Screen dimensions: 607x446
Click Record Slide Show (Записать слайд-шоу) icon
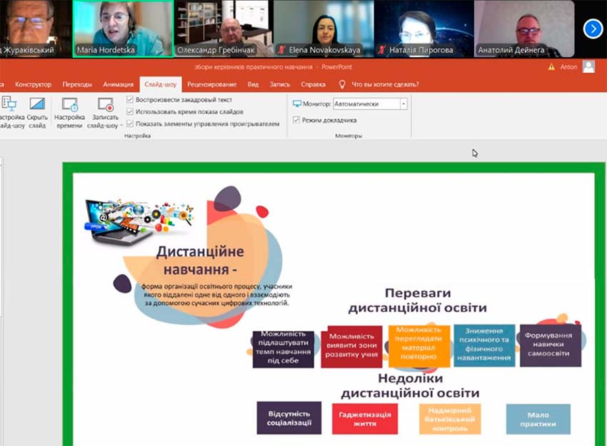(x=105, y=105)
